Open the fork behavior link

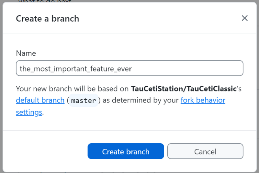[203, 100]
